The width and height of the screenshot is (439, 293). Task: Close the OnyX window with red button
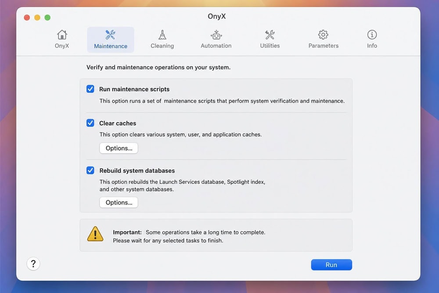[x=27, y=18]
